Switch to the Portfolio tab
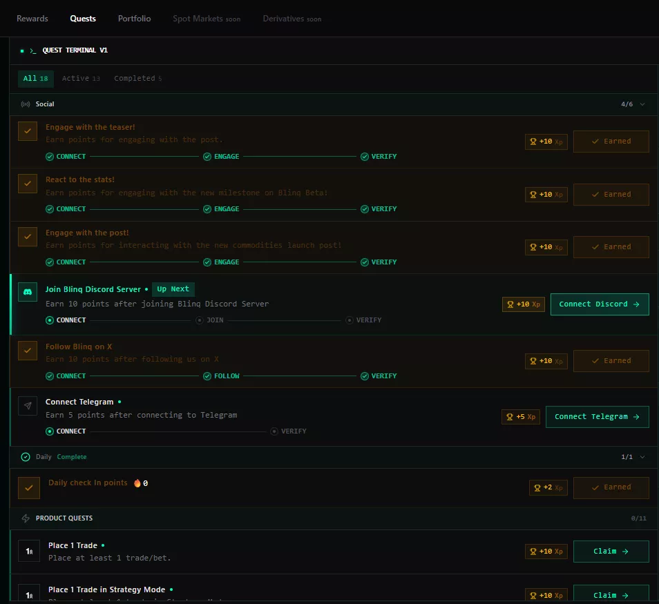 [x=134, y=19]
